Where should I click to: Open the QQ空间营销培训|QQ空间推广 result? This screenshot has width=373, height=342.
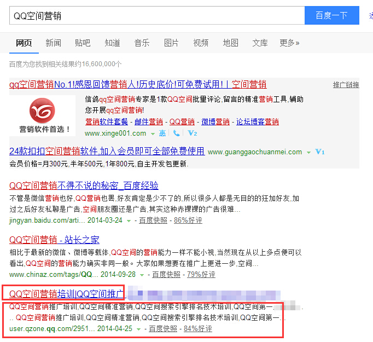click(67, 294)
